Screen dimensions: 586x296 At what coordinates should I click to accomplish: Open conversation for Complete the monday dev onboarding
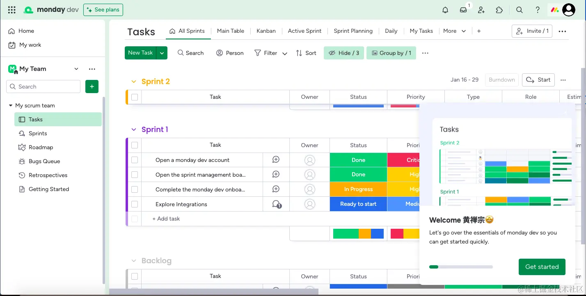pyautogui.click(x=276, y=189)
